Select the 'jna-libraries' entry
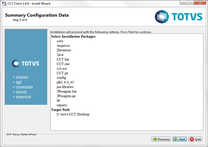 point(65,87)
